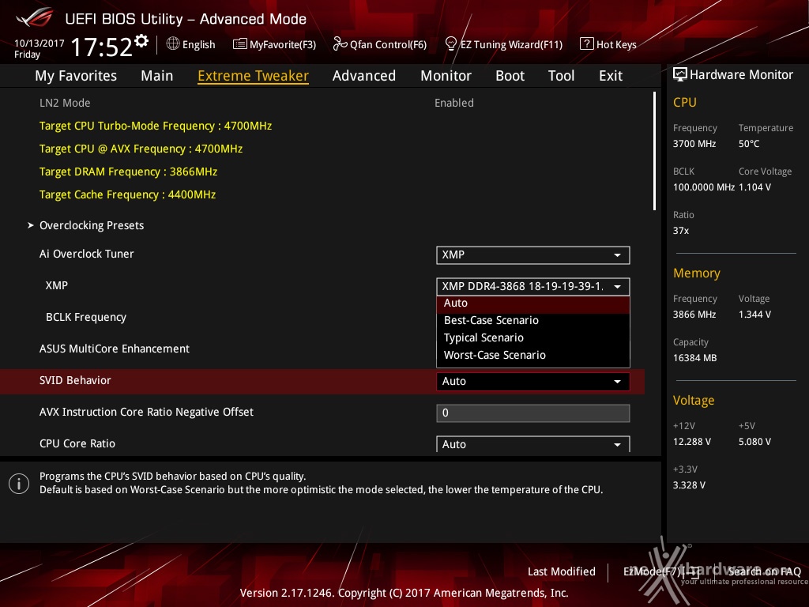This screenshot has width=809, height=607.
Task: Choose Typical Scenario option
Action: point(533,338)
